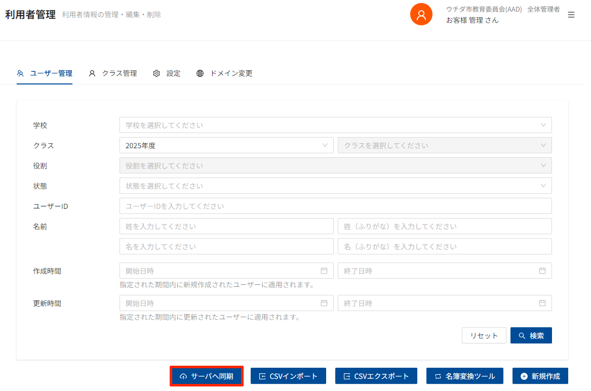Open the hamburger menu icon

[x=571, y=15]
